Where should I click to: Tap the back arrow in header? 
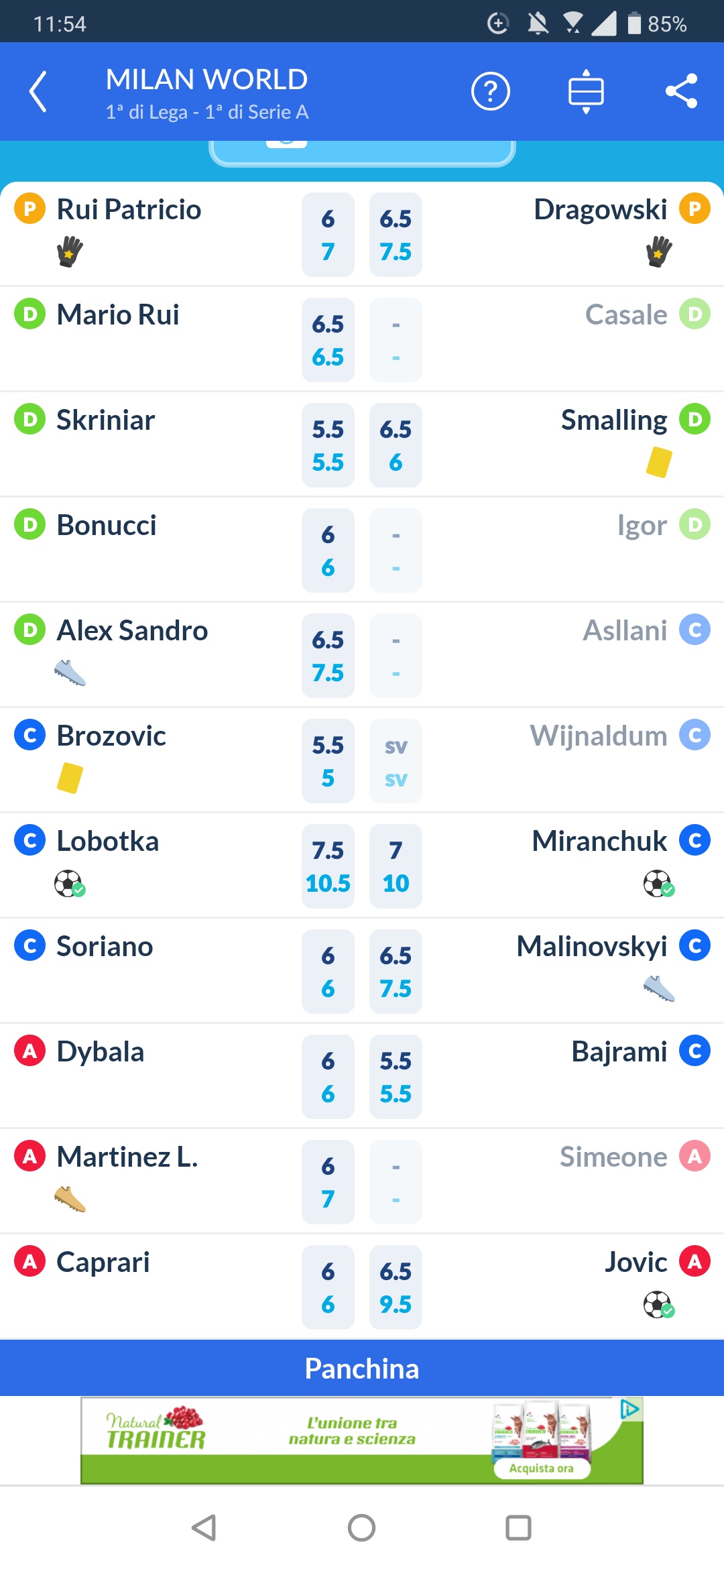coord(38,91)
